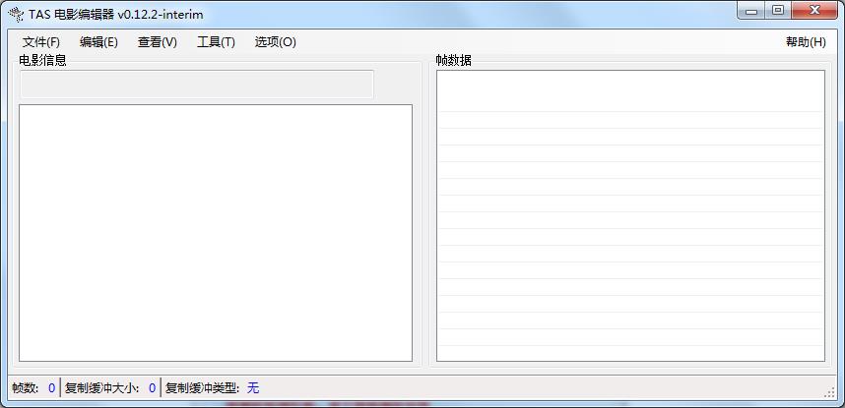Viewport: 845px width, 408px height.
Task: Open the 帮助(H) menu
Action: [805, 41]
